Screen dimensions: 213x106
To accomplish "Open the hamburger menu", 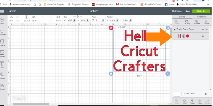I will tap(2, 11).
